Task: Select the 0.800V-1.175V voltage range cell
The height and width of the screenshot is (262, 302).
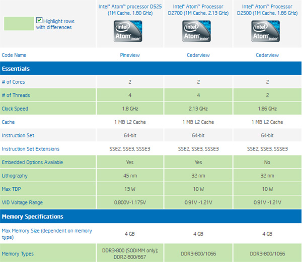Action: point(130,202)
